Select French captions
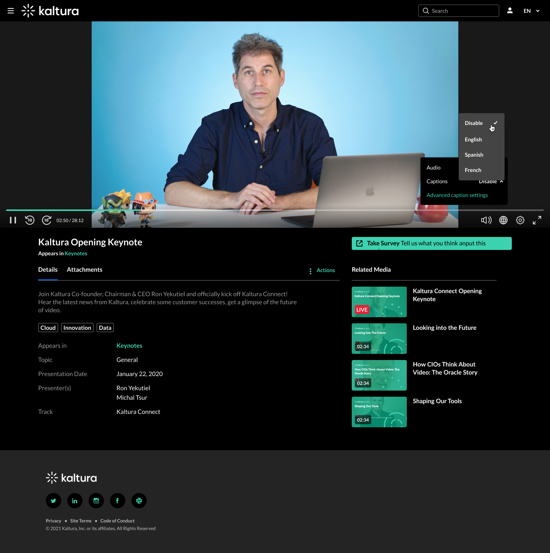 [x=481, y=170]
